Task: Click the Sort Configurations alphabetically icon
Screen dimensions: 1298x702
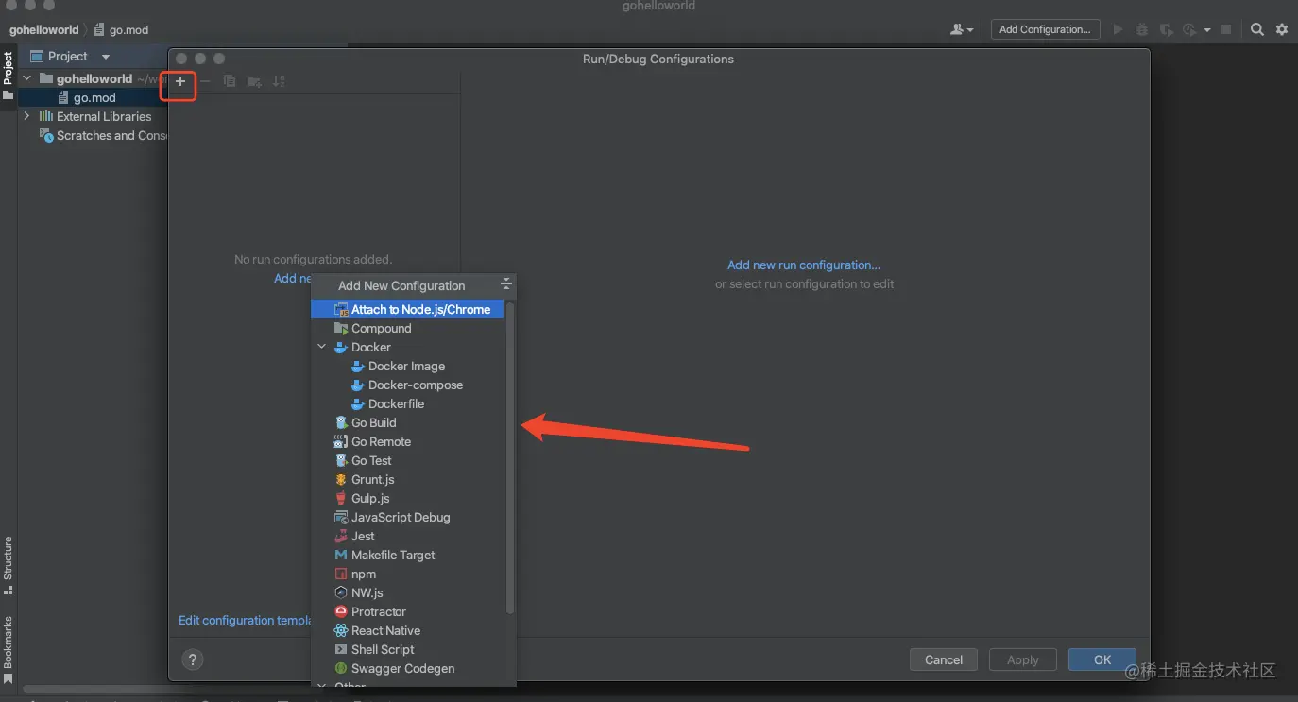Action: point(279,81)
